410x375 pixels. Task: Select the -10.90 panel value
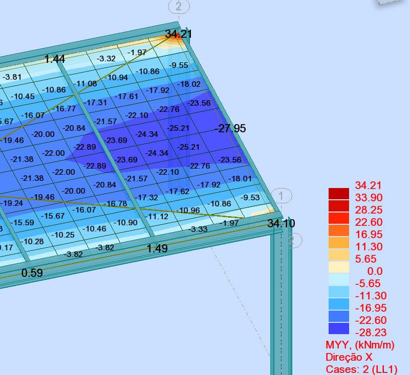point(125,223)
